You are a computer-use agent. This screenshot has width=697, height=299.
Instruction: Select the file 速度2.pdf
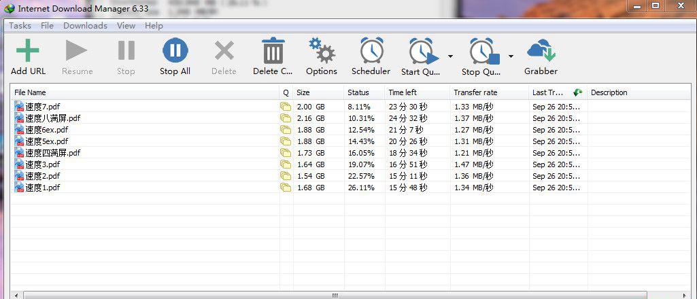43,176
